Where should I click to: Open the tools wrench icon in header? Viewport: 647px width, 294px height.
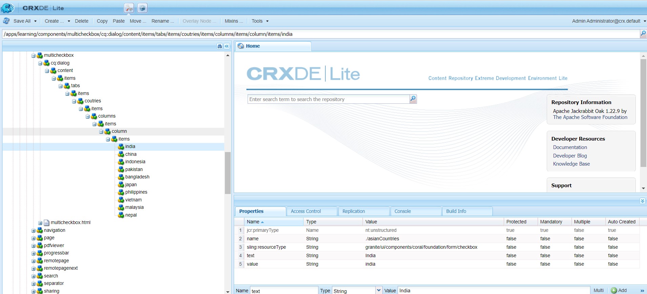[129, 8]
